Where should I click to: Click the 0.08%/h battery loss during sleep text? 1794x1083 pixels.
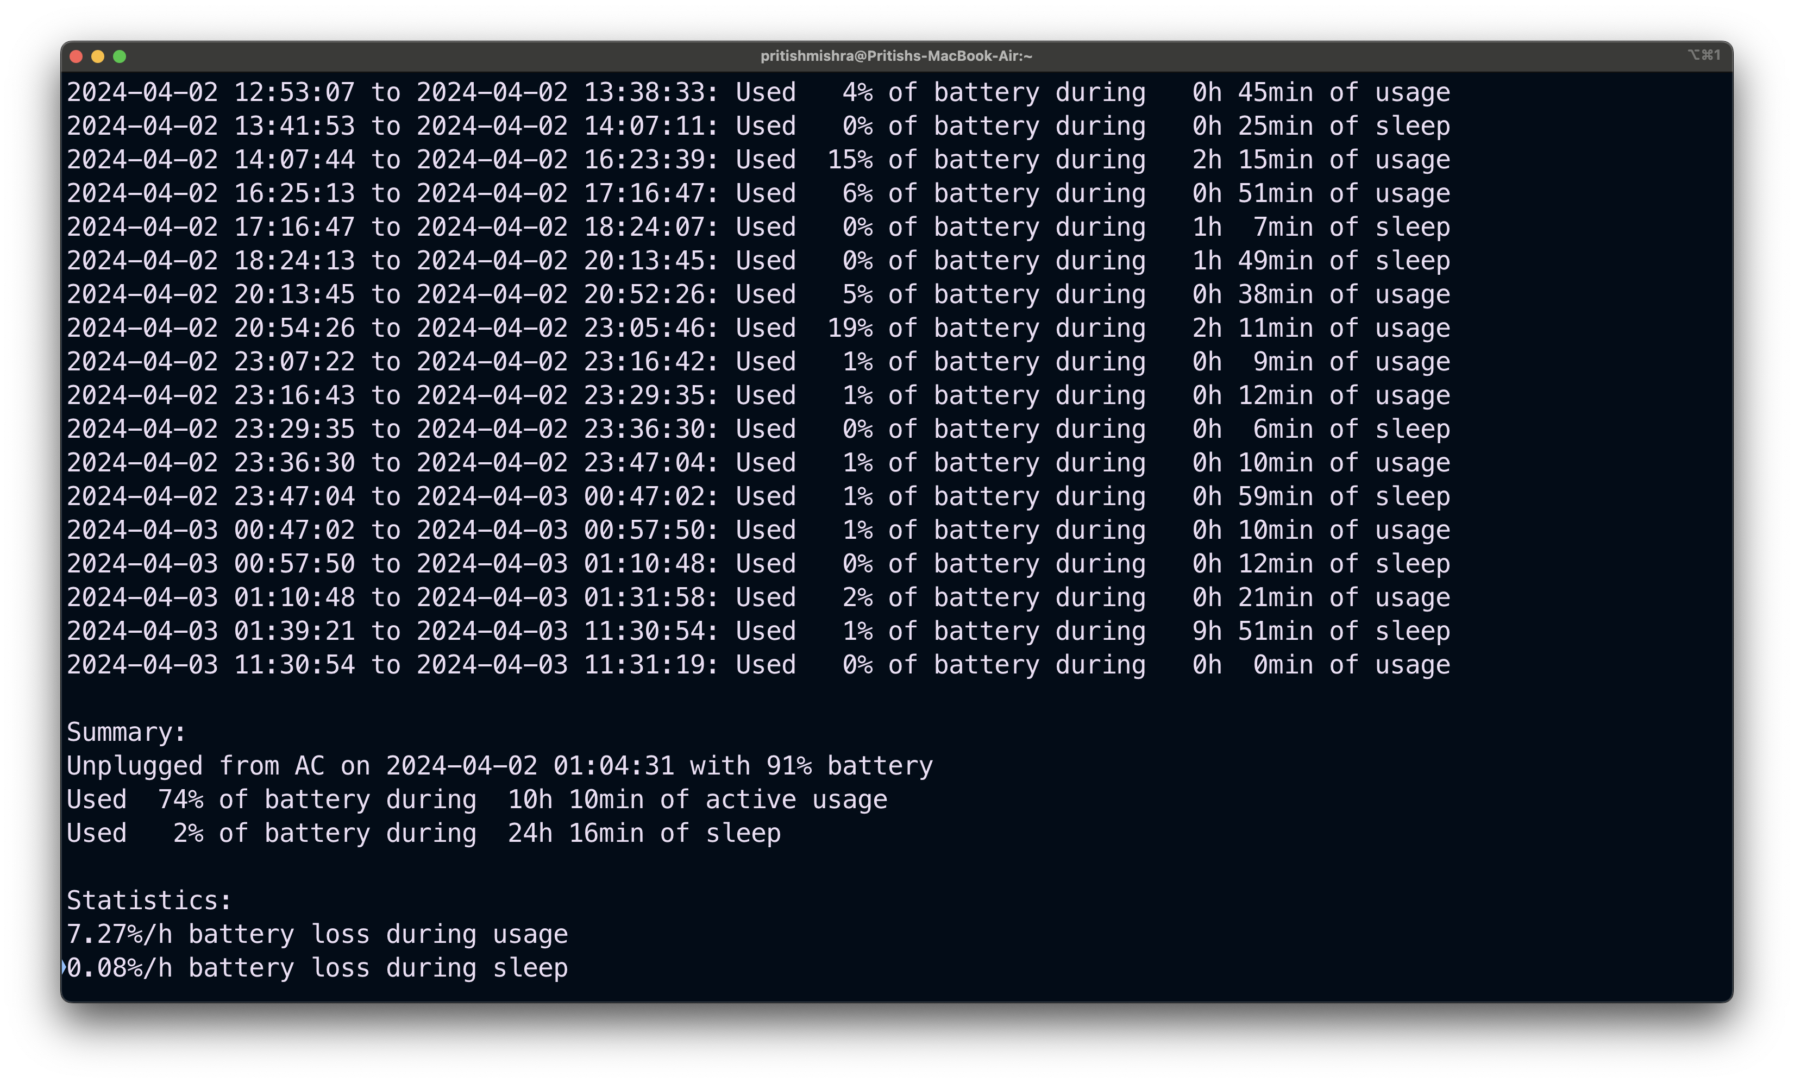click(x=317, y=968)
